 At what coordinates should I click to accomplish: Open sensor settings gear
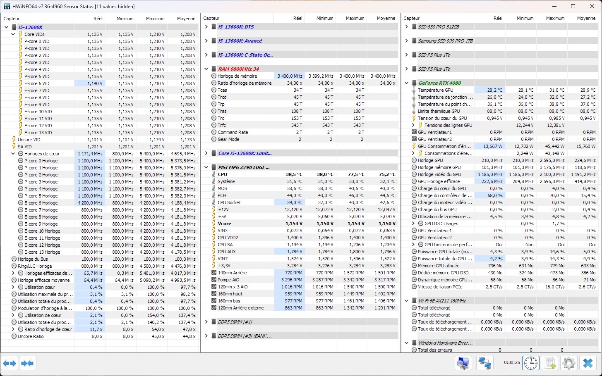coord(569,363)
